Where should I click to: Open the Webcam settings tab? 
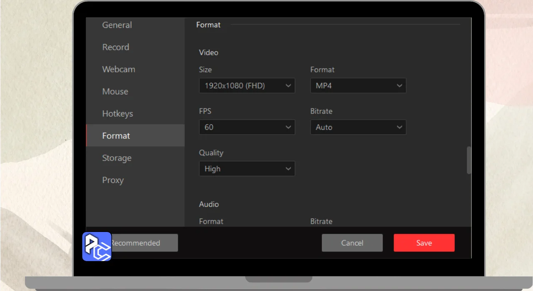[x=119, y=69]
